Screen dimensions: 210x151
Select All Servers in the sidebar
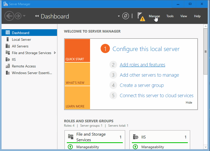click(x=20, y=46)
